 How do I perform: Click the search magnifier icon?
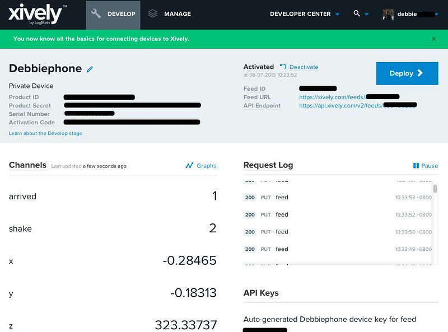pos(357,13)
